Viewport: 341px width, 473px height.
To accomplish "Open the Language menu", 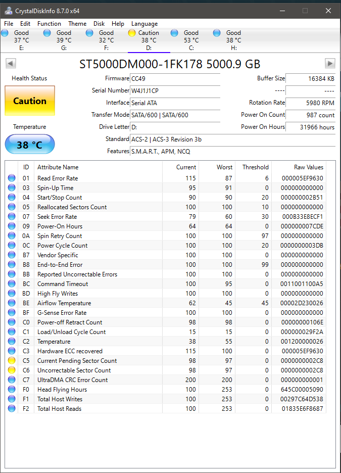I will pyautogui.click(x=144, y=24).
